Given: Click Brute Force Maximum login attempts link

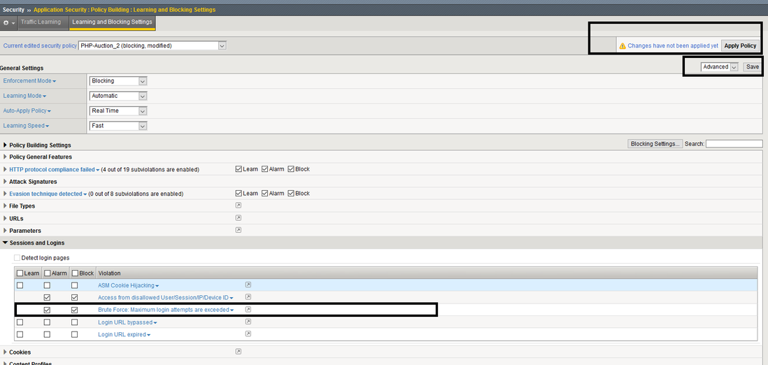Looking at the screenshot, I should coord(164,310).
